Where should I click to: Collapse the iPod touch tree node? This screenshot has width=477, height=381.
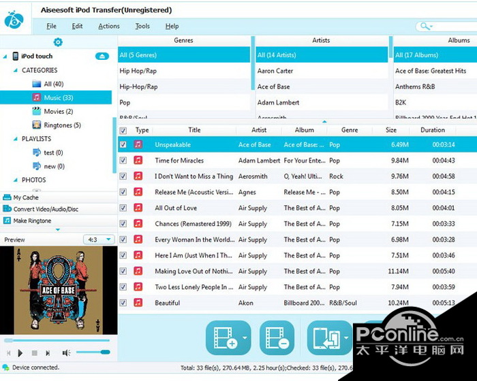point(5,56)
